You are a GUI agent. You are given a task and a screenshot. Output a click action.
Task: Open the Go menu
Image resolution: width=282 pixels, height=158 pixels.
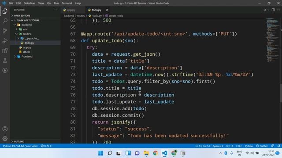49,3
